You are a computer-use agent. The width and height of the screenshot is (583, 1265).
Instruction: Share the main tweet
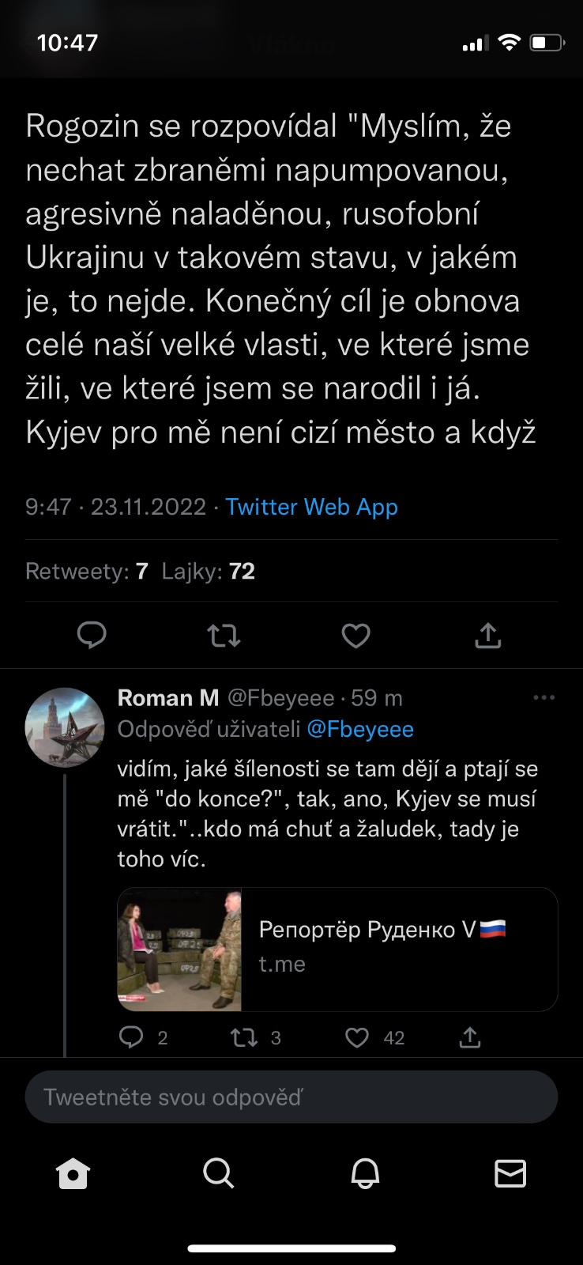488,635
